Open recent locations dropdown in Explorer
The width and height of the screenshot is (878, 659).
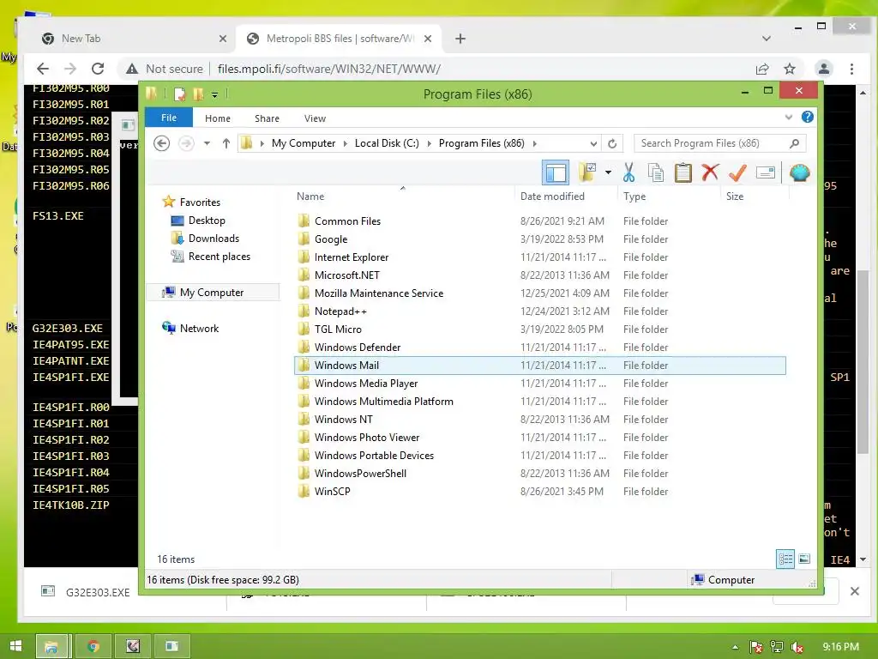(207, 143)
